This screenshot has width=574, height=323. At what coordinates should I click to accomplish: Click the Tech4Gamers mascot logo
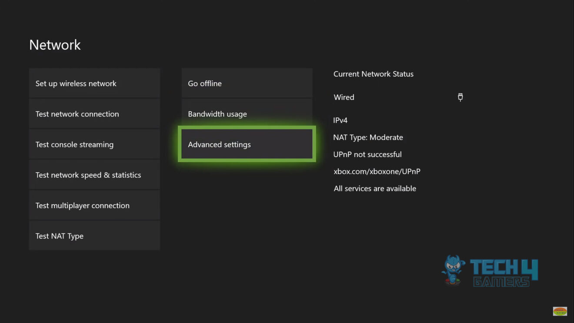coord(454,270)
